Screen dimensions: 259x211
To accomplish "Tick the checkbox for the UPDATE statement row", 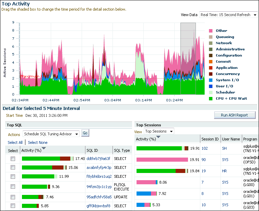I will (x=13, y=197).
